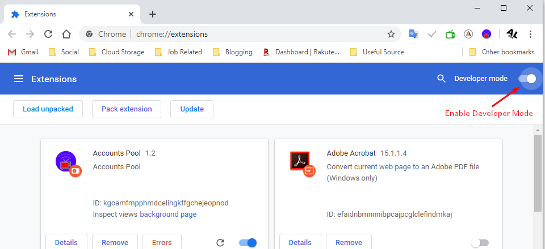Bookmark this page with the star
Screen dimensions: 545x249
(x=391, y=34)
